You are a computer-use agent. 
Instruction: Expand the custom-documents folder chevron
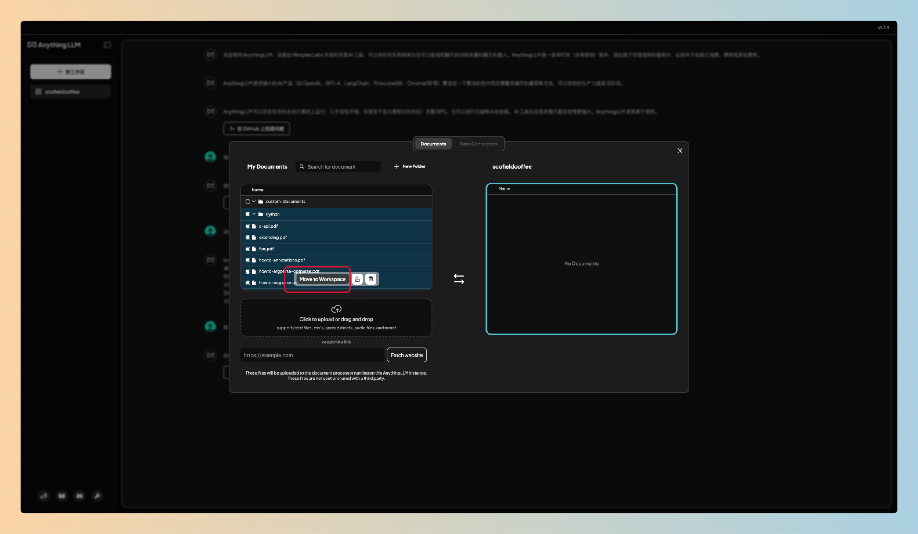pyautogui.click(x=254, y=201)
